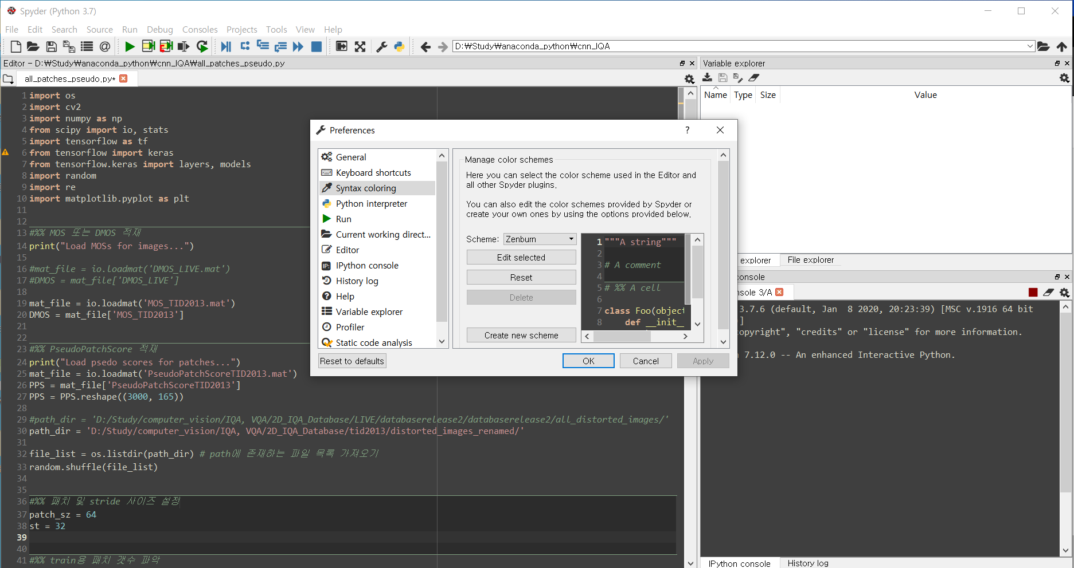This screenshot has width=1074, height=568.
Task: Switch to the History log tab at the bottom
Action: (807, 563)
